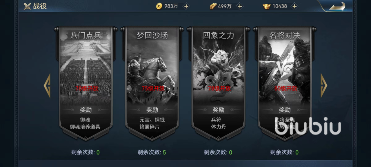
Task: Click 奖励 label under 四象之力
Action: coord(219,110)
